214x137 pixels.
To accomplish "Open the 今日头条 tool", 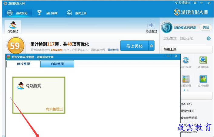I will point(186,63).
